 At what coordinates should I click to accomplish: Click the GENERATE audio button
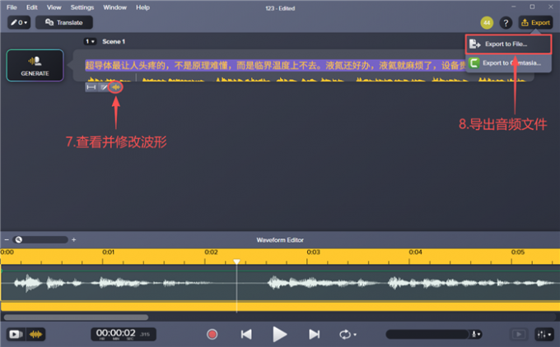pyautogui.click(x=35, y=66)
